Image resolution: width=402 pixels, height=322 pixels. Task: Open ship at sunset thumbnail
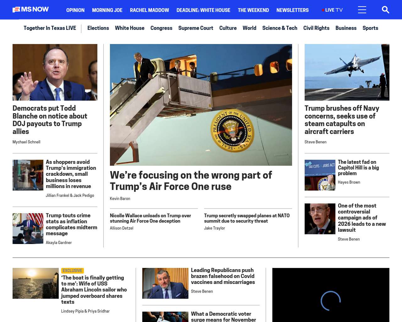[x=35, y=283]
